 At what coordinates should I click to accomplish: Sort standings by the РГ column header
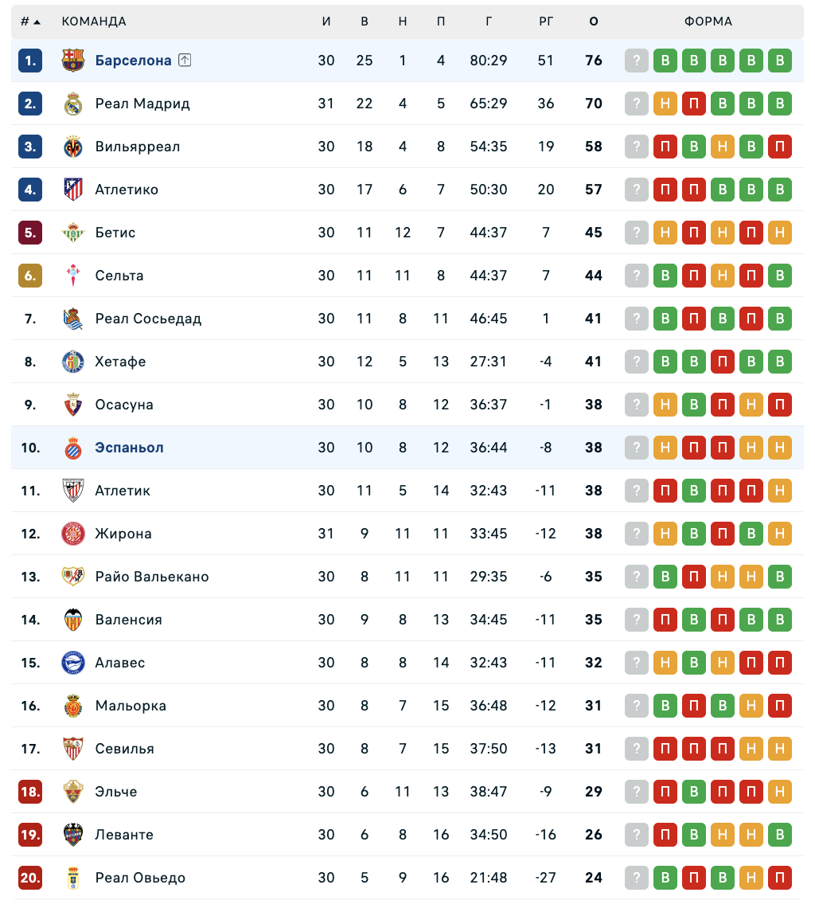coord(546,22)
